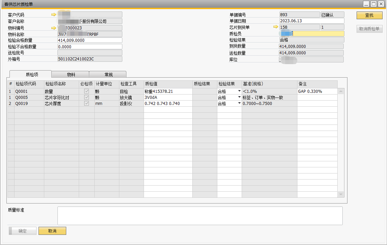Image resolution: width=387 pixels, height=245 pixels.
Task: Maximize the 客供芯片质检单 window
Action: click(374, 4)
